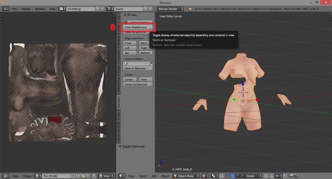The width and height of the screenshot is (332, 179).
Task: Click the OpenGL render camera icon
Action: coord(291,176)
